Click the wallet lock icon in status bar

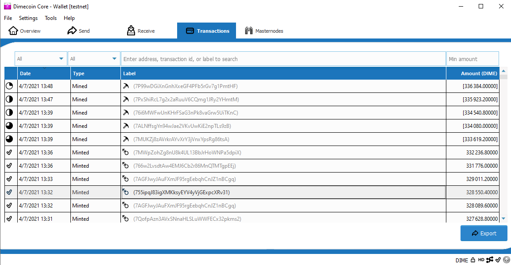pos(473,260)
